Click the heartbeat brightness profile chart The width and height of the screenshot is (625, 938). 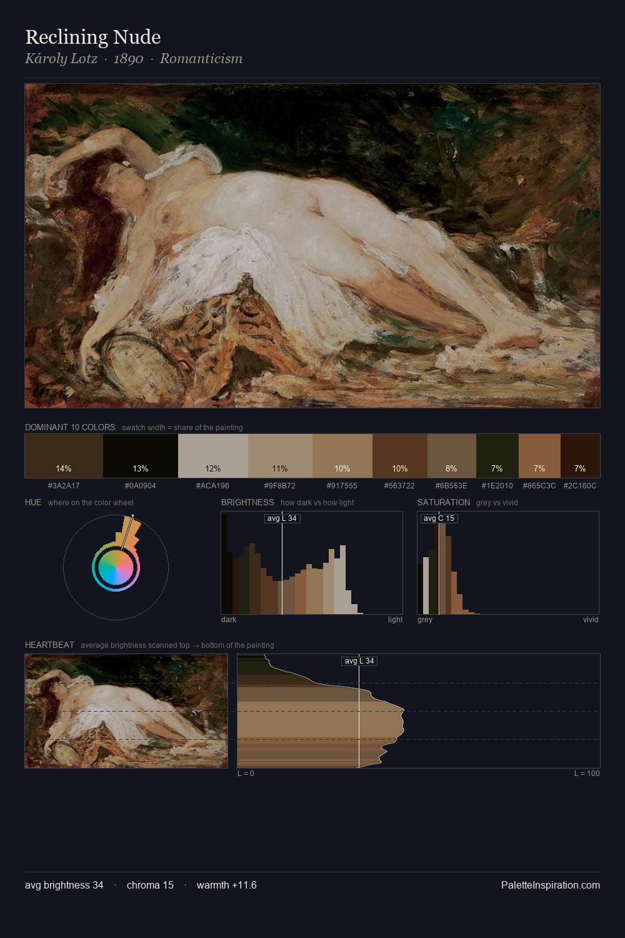click(x=419, y=711)
